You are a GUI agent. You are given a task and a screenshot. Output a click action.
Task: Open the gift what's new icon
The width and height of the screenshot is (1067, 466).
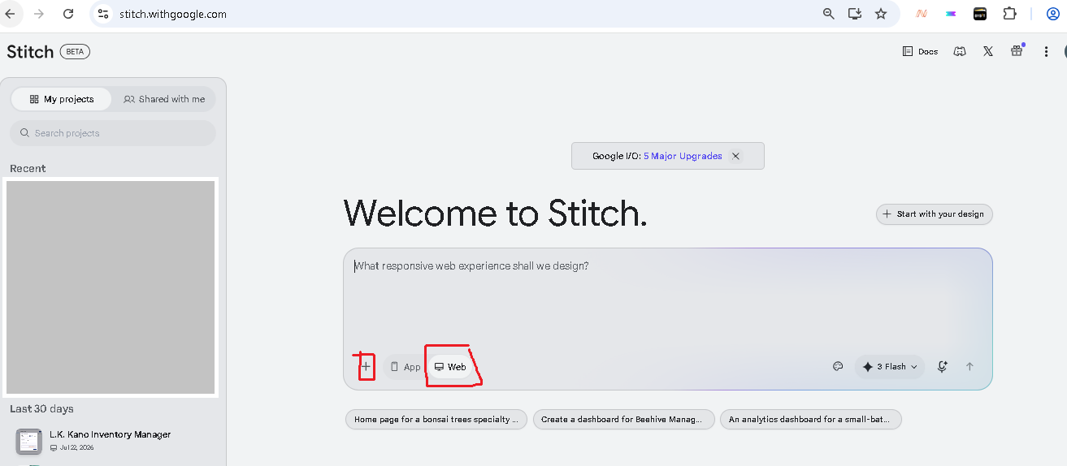tap(1017, 51)
